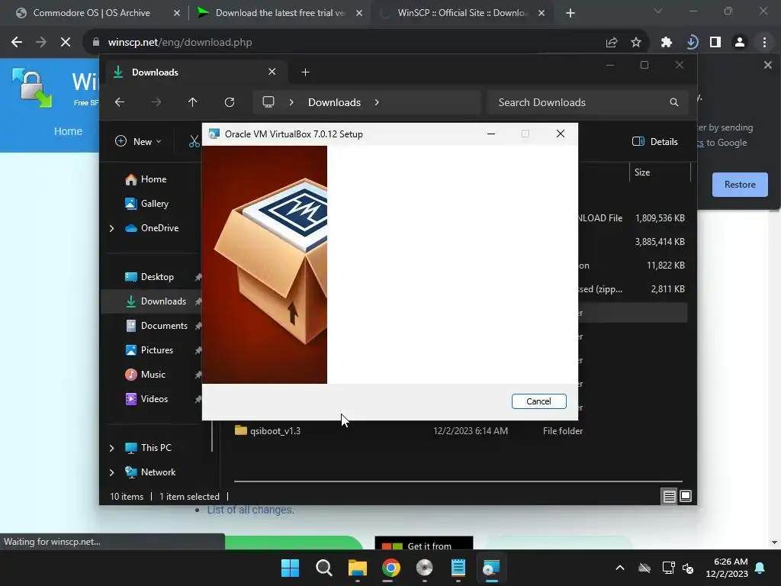
Task: Select WinSCP Official Site tab
Action: click(x=461, y=13)
